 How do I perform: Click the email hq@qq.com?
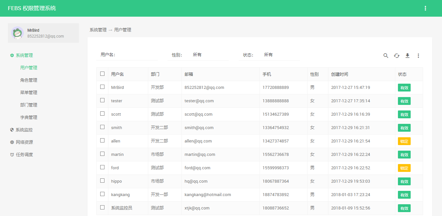(x=196, y=181)
